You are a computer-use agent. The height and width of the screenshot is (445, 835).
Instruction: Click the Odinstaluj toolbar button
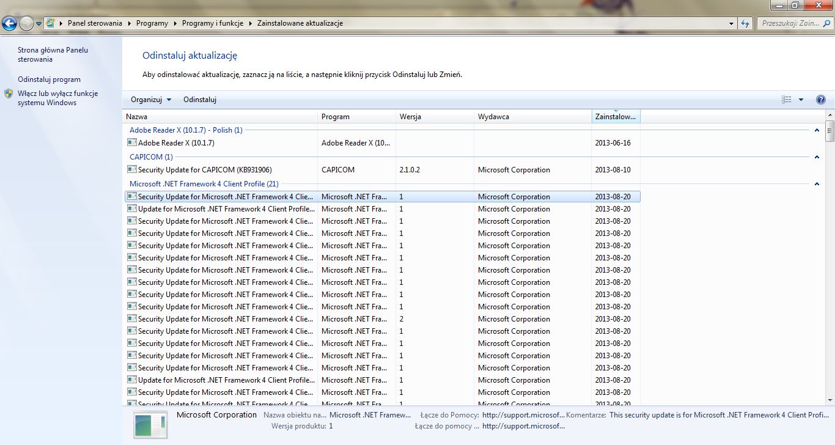pos(200,100)
